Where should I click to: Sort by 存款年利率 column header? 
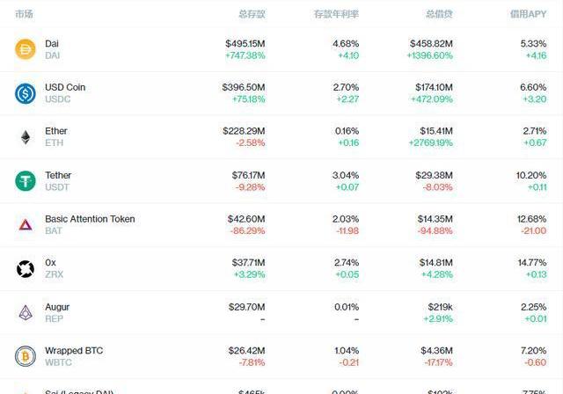click(x=336, y=14)
